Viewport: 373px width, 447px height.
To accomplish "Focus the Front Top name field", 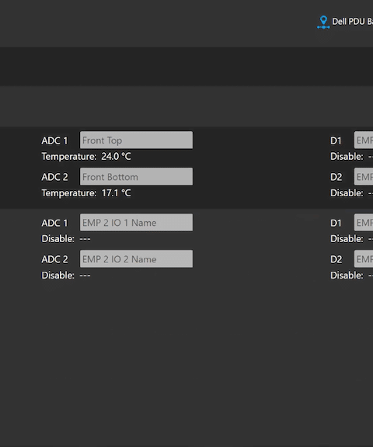I will pyautogui.click(x=136, y=140).
